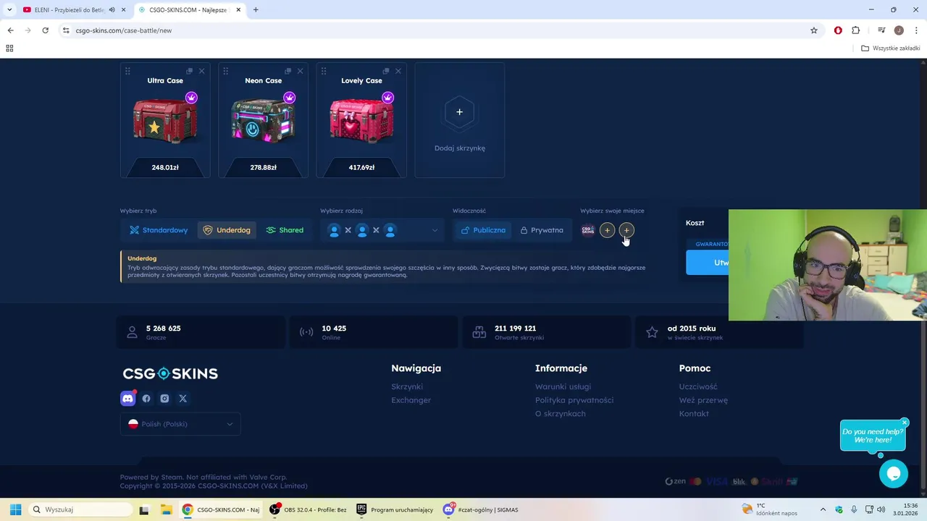Click the purple crown badge on Lovely Case
This screenshot has height=521, width=927.
point(387,98)
